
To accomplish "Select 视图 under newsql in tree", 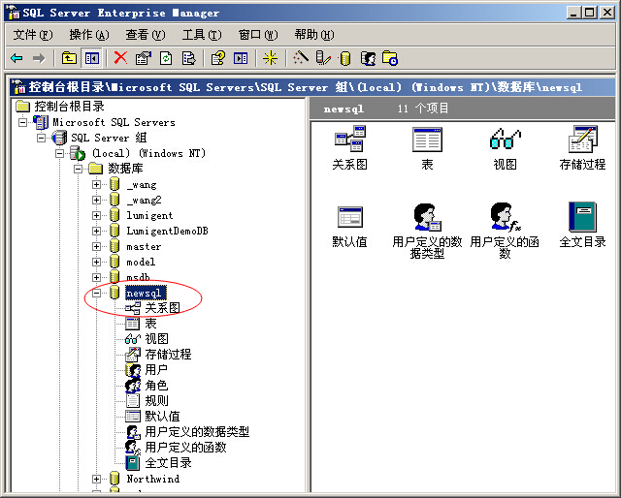I will tap(156, 339).
